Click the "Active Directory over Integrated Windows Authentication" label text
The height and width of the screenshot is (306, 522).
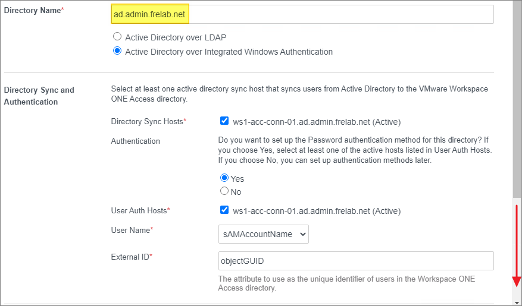tap(229, 52)
